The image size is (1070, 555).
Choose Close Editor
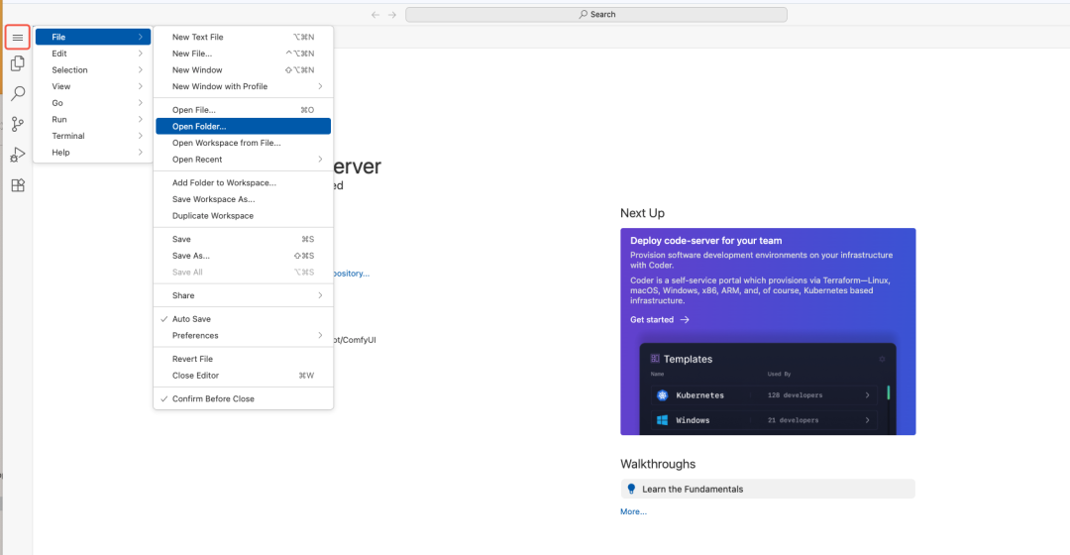(x=243, y=376)
